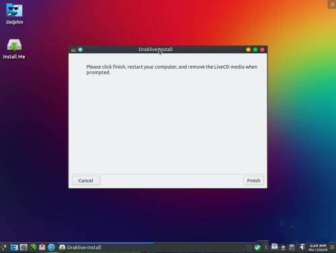Open the printer-like tray icon
This screenshot has width=336, height=253.
point(274,246)
